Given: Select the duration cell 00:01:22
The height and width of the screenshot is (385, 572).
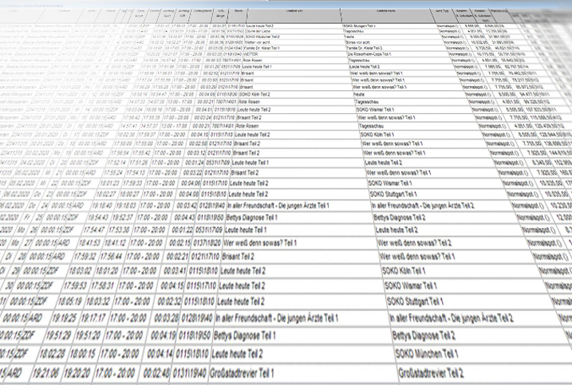Looking at the screenshot, I should pyautogui.click(x=181, y=230).
